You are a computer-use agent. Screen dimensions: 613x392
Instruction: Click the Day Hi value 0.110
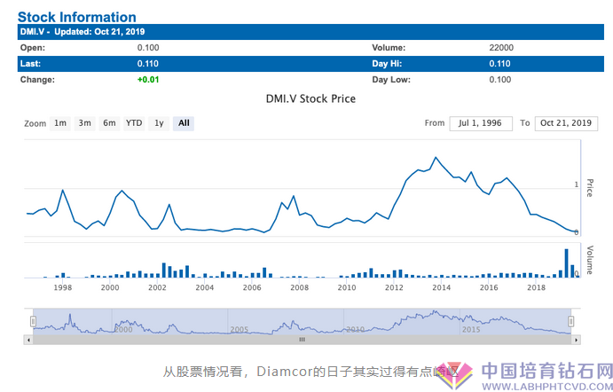499,64
